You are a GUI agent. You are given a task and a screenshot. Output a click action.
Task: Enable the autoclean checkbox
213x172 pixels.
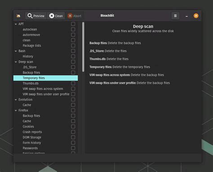pyautogui.click(x=73, y=29)
